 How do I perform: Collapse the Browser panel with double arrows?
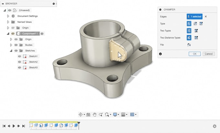click(3, 4)
